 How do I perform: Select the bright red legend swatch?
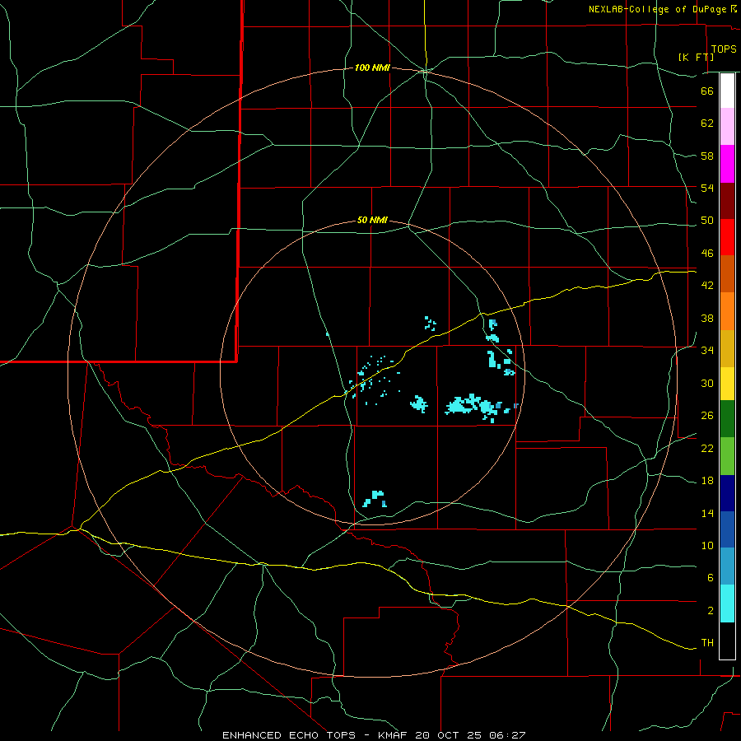(727, 237)
